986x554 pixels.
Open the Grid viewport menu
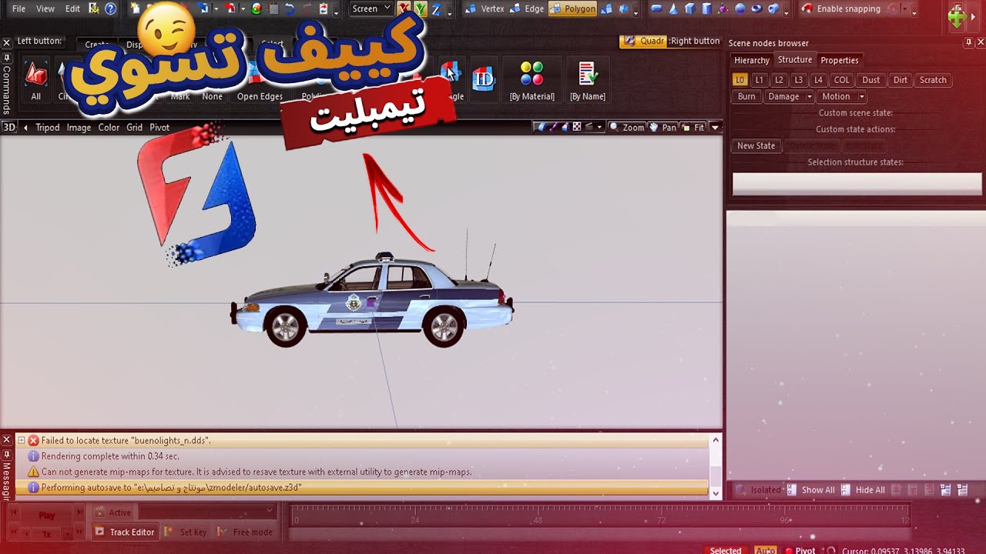click(x=134, y=127)
